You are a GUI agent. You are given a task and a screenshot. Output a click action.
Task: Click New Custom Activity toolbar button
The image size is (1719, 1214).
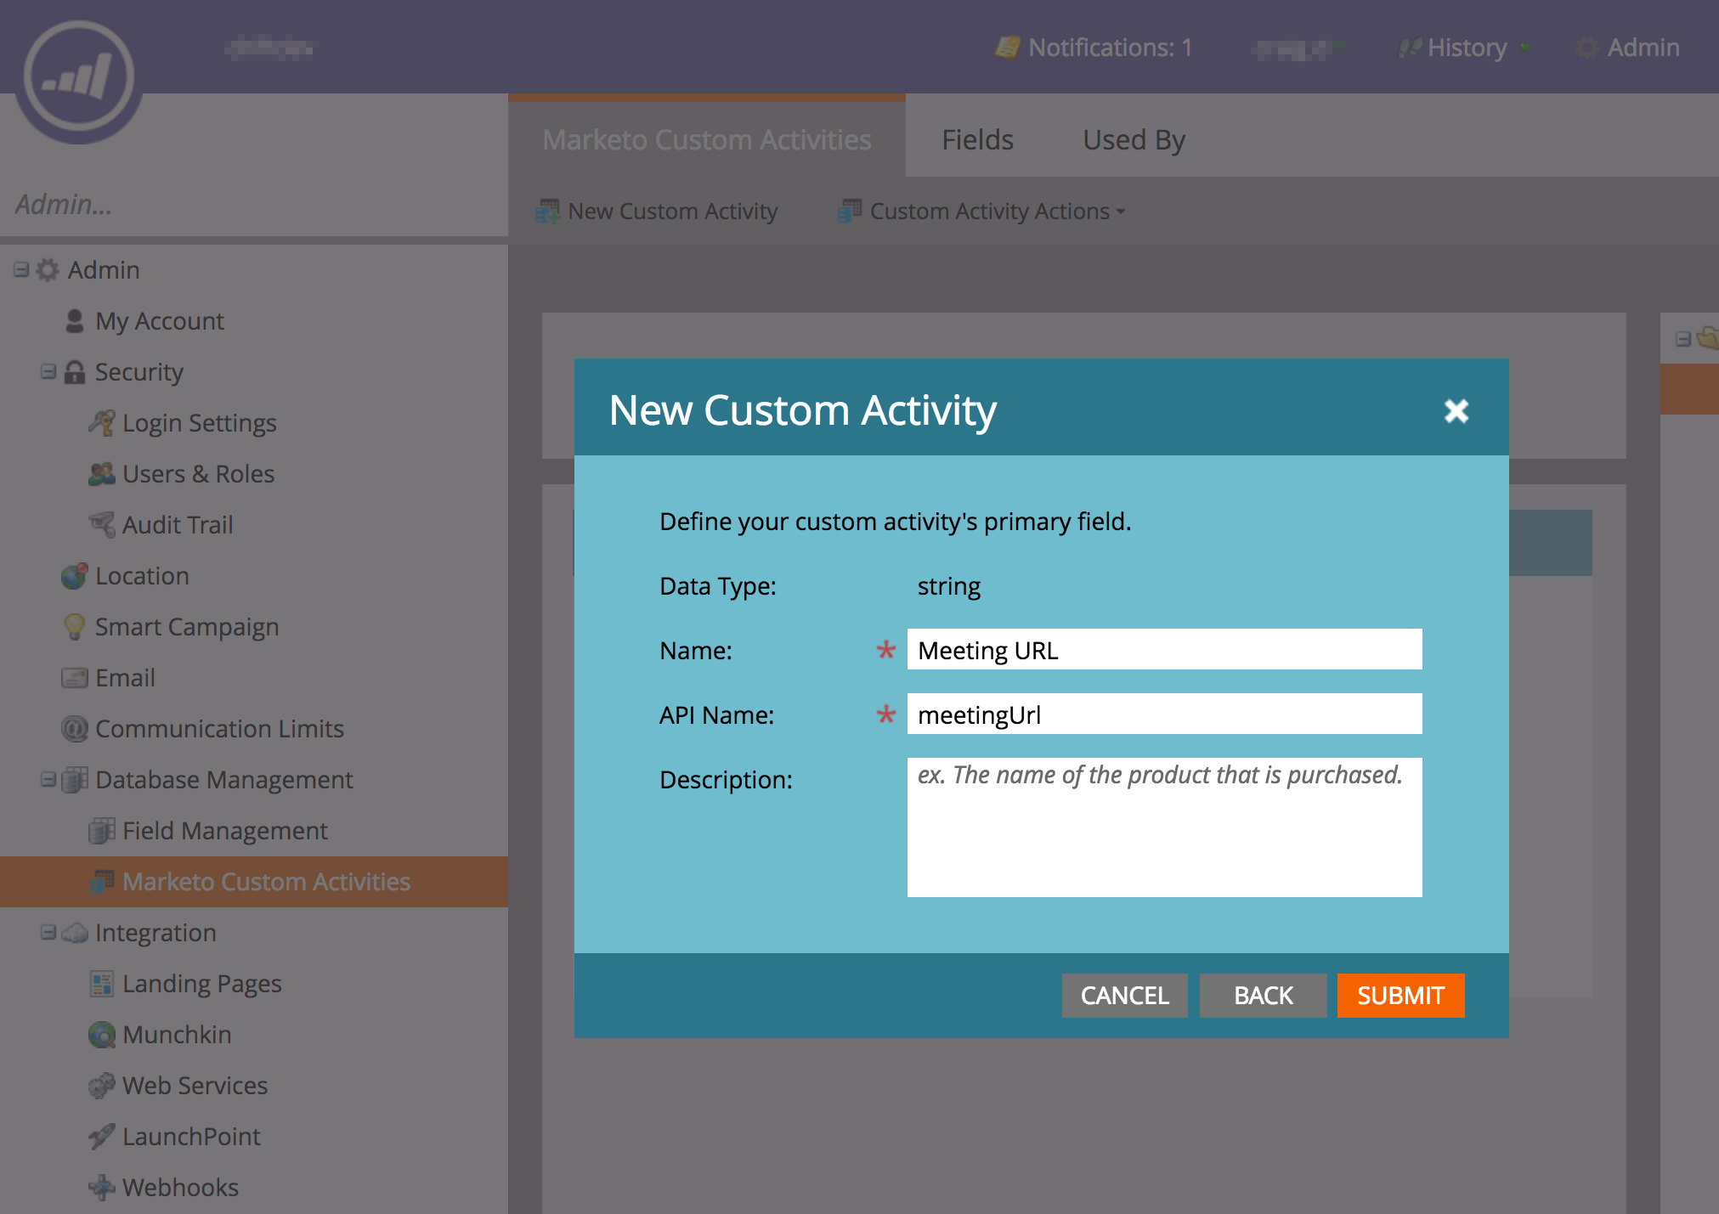pyautogui.click(x=657, y=211)
